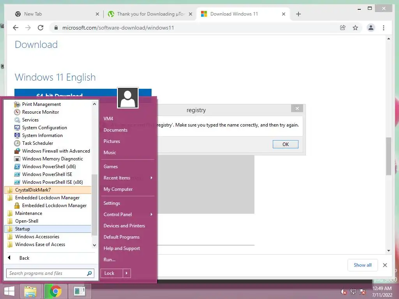Open a new browser tab
This screenshot has height=299, width=399.
click(298, 14)
